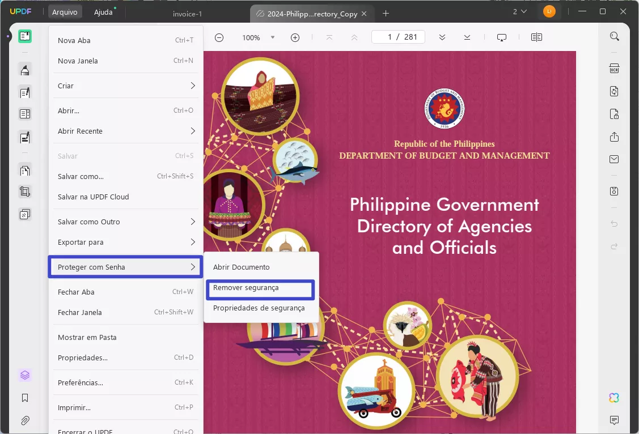Open the comments panel icon
This screenshot has width=639, height=434.
[x=614, y=420]
